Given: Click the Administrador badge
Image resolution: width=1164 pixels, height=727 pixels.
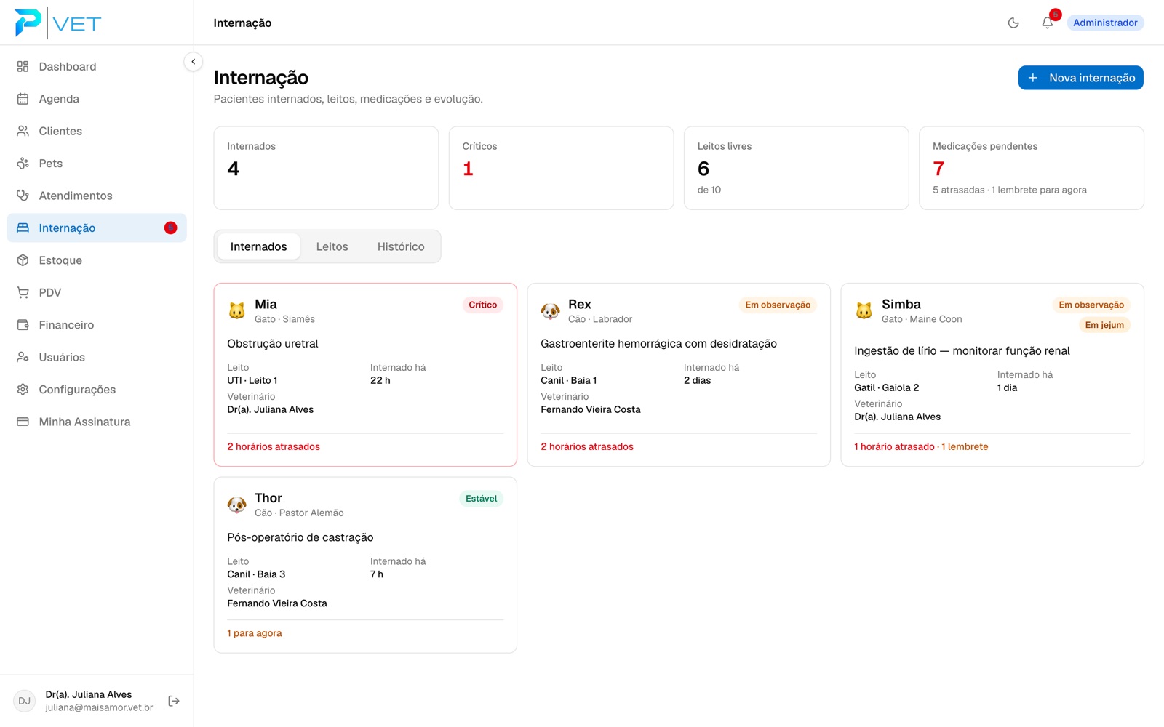Looking at the screenshot, I should (1105, 23).
